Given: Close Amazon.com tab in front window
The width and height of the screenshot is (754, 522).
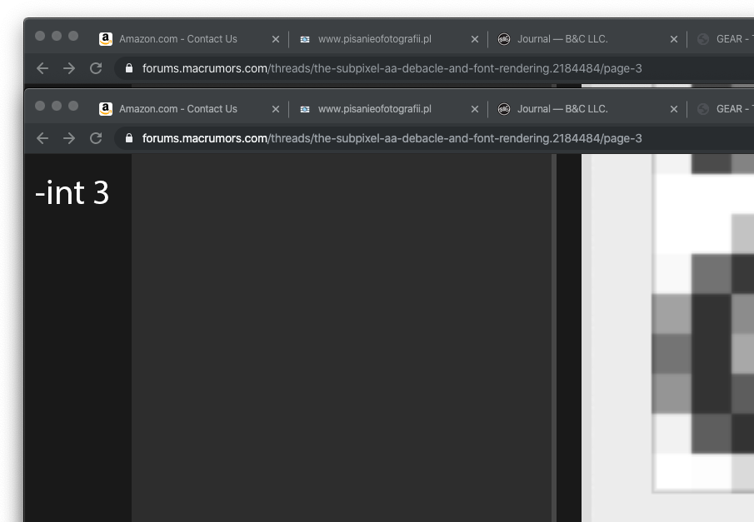Looking at the screenshot, I should tap(276, 109).
